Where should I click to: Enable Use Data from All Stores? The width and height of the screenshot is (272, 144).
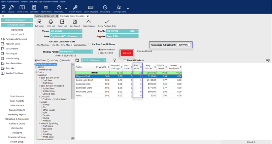pos(90,44)
